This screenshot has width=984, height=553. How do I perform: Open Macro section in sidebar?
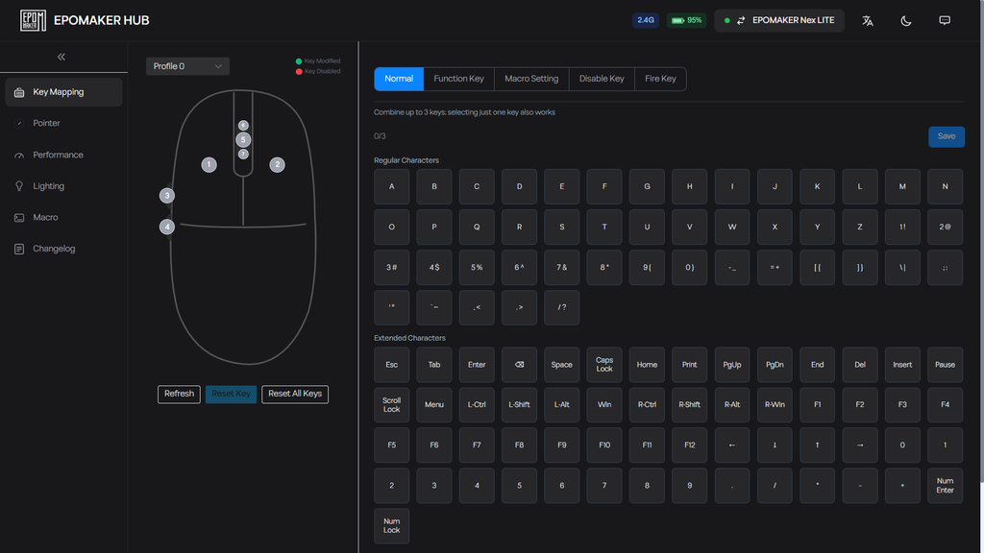63,218
